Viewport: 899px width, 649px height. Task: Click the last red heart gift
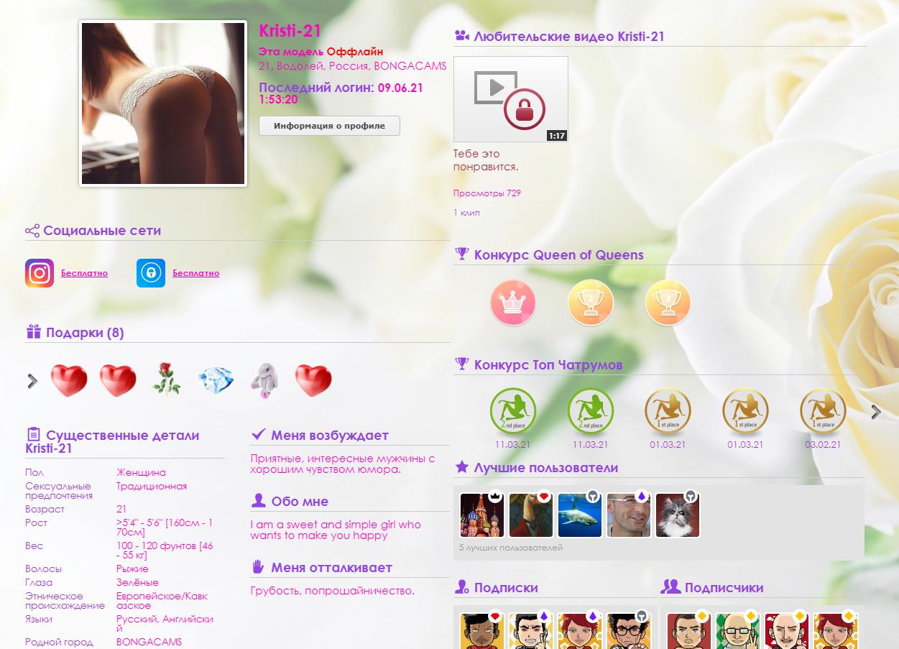click(x=313, y=381)
